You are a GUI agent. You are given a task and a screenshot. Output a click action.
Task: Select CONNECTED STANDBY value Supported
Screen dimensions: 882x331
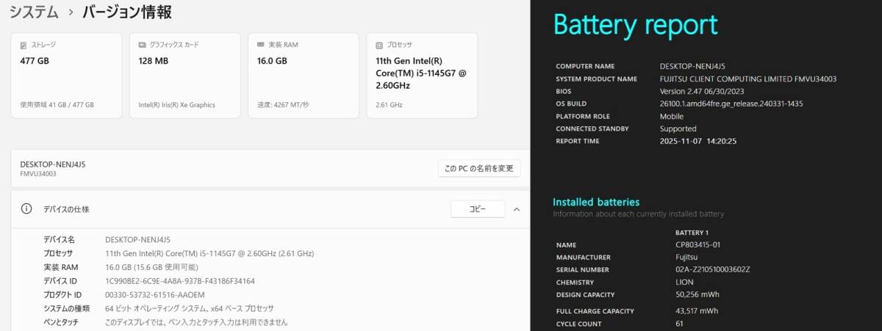coord(678,128)
